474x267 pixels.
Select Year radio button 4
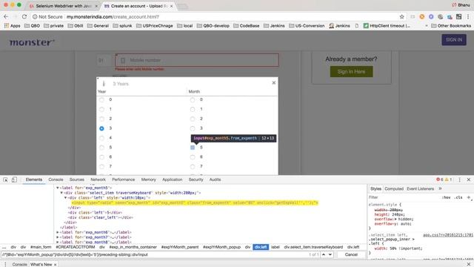[101, 138]
